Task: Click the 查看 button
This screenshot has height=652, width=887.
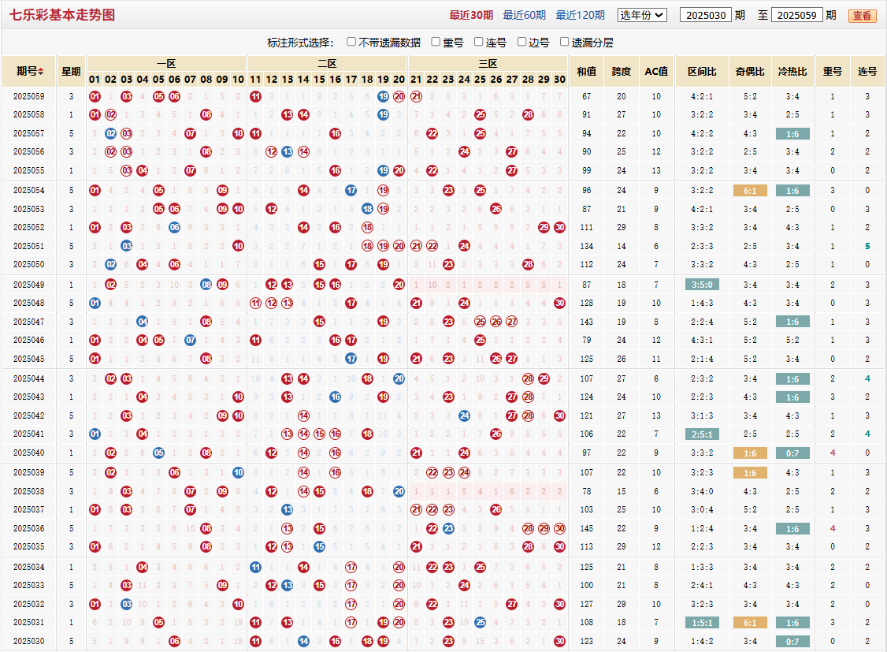Action: 862,16
